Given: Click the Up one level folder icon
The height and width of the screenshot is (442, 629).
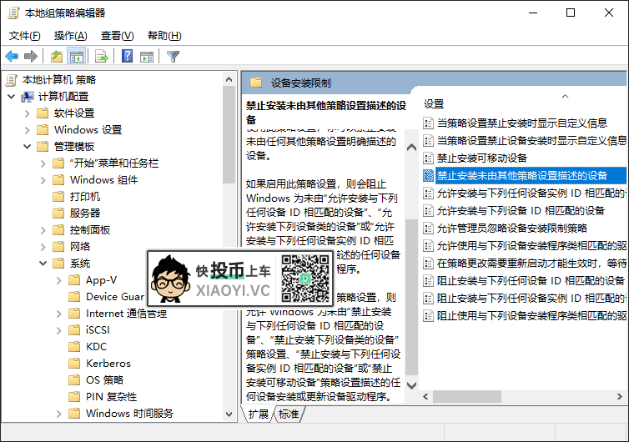Looking at the screenshot, I should click(57, 57).
